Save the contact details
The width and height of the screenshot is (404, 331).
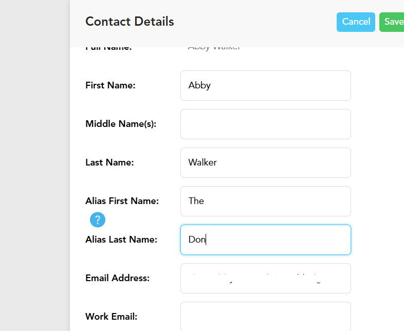[x=393, y=22]
